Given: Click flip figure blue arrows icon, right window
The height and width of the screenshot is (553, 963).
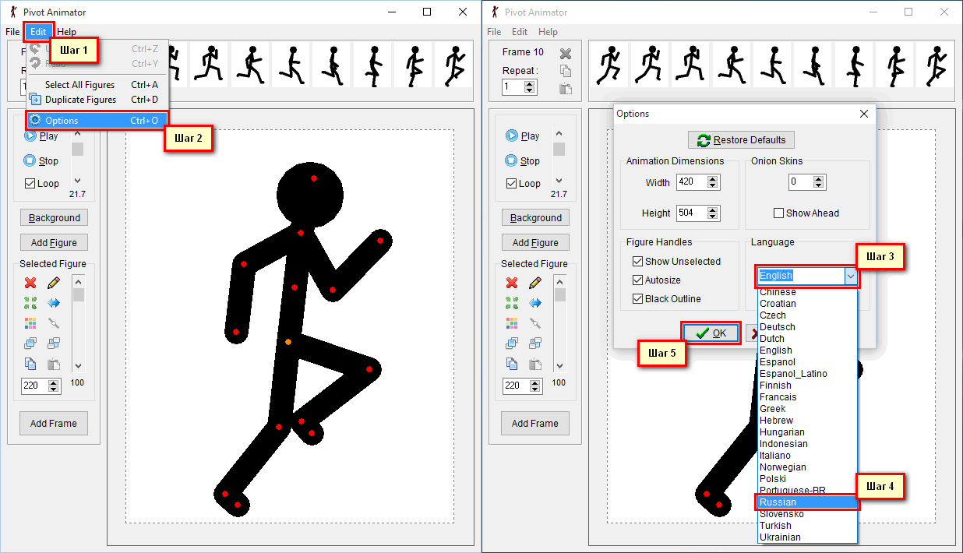Looking at the screenshot, I should click(535, 302).
